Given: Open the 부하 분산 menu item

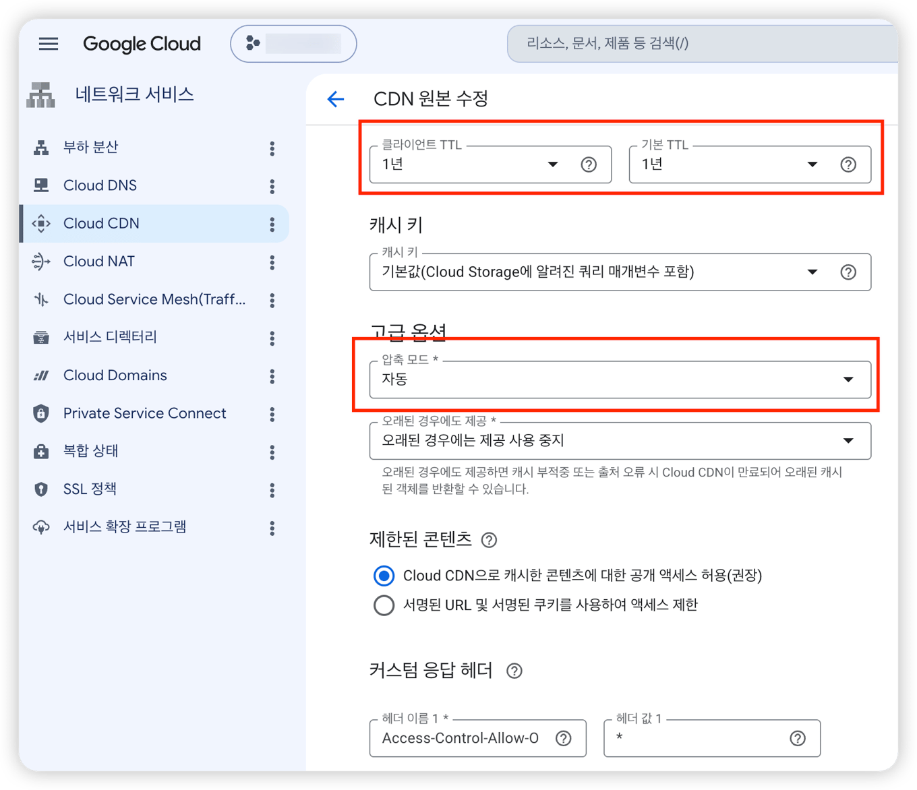Looking at the screenshot, I should 90,147.
